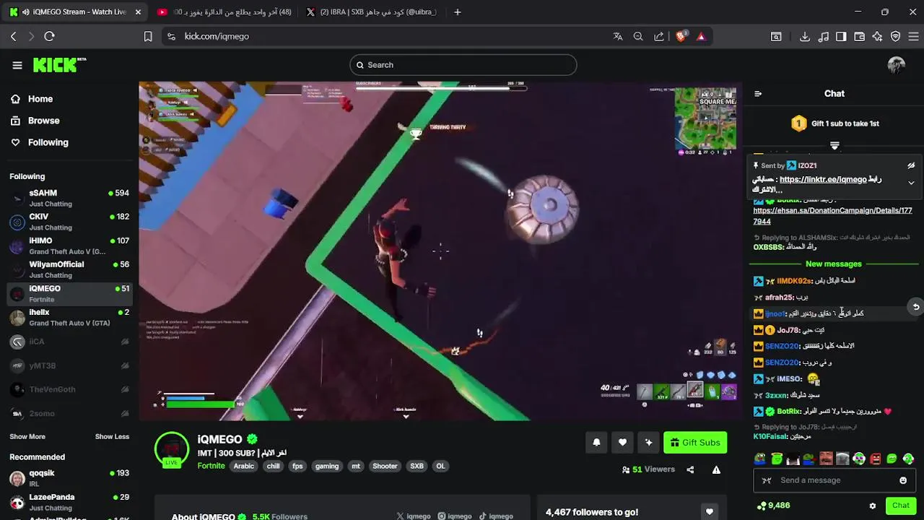Expand the pinned message chevron
This screenshot has height=520, width=924.
pyautogui.click(x=911, y=183)
